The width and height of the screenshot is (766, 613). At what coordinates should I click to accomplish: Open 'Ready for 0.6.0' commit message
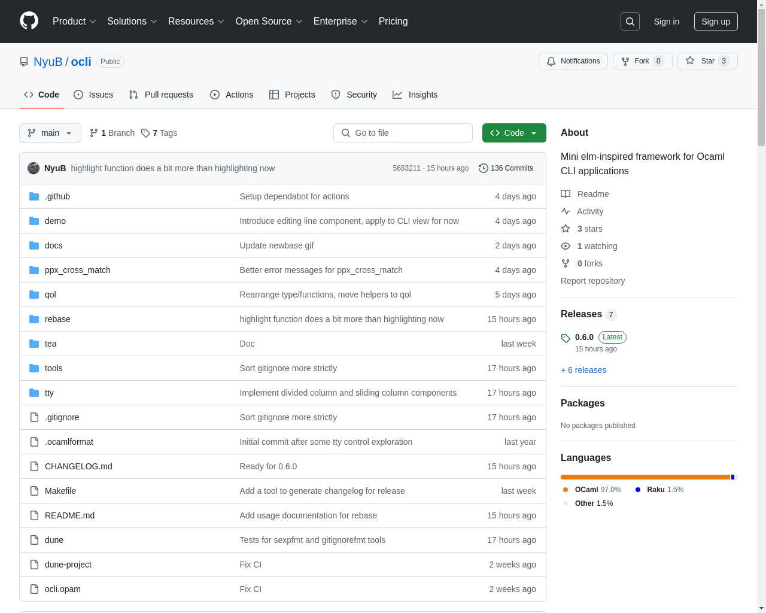click(268, 466)
